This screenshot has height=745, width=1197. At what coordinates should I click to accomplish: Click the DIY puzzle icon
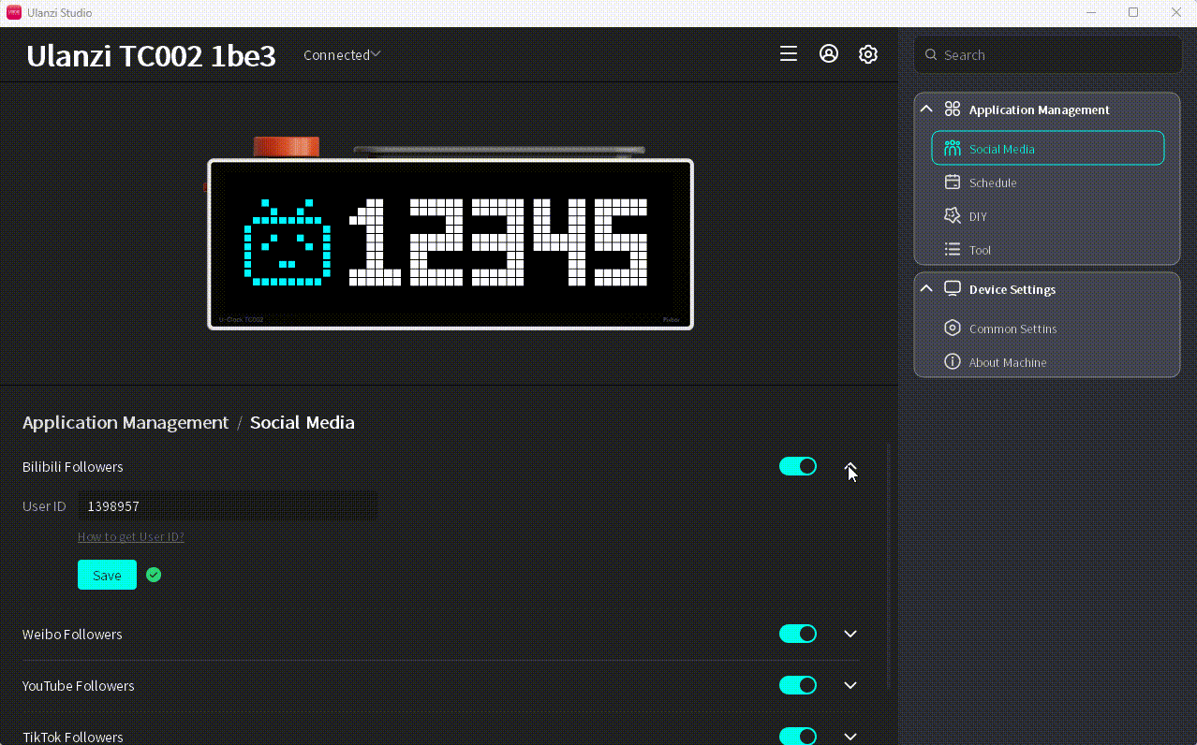click(953, 216)
